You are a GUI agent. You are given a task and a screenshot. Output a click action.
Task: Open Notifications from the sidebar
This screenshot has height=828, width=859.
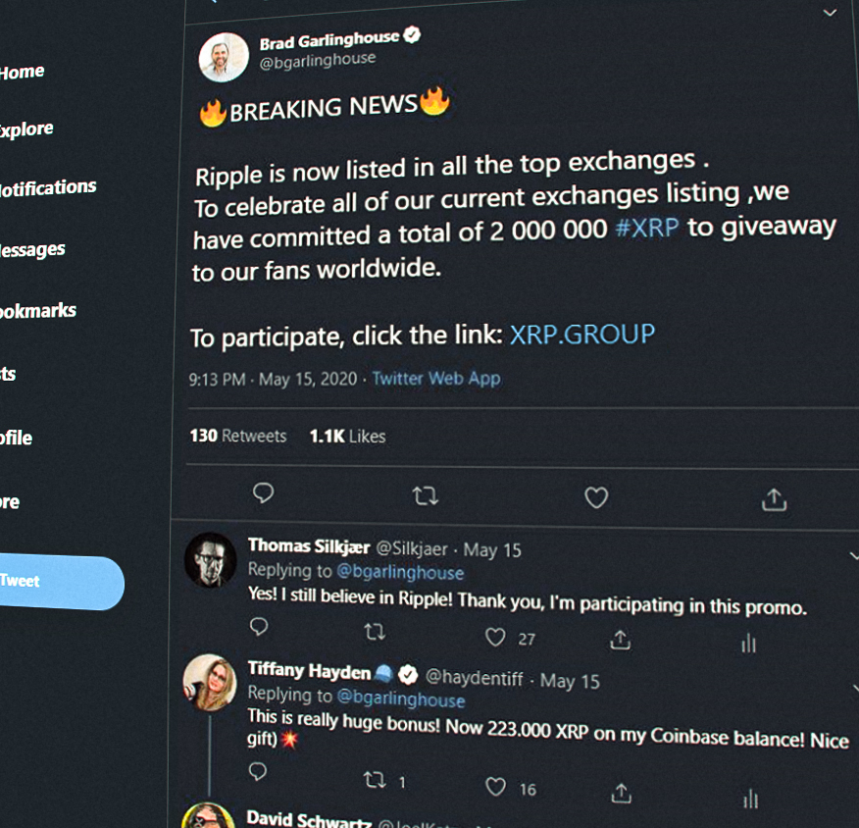(x=48, y=188)
